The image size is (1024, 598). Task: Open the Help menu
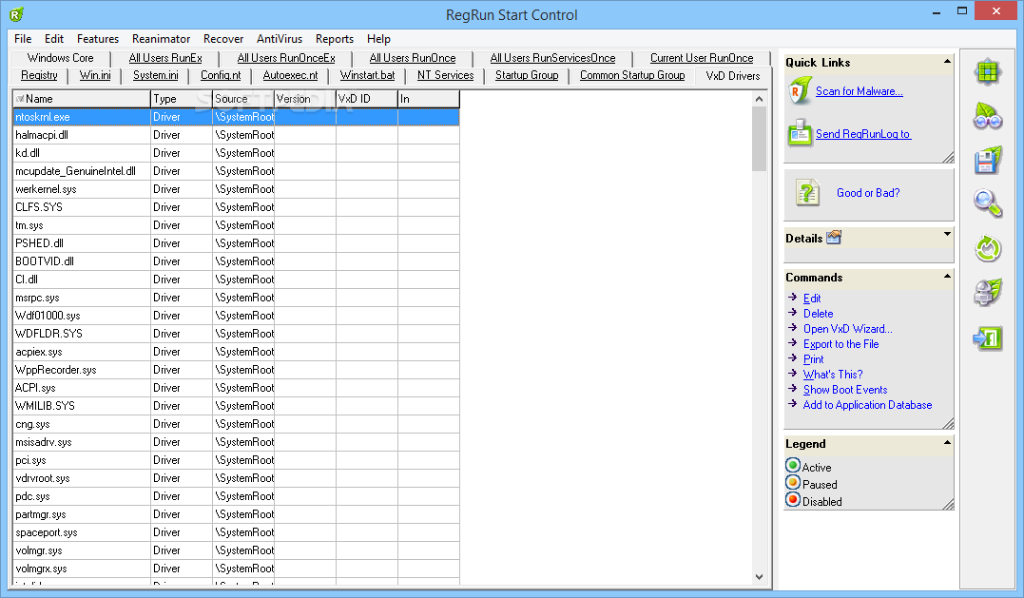[x=378, y=39]
